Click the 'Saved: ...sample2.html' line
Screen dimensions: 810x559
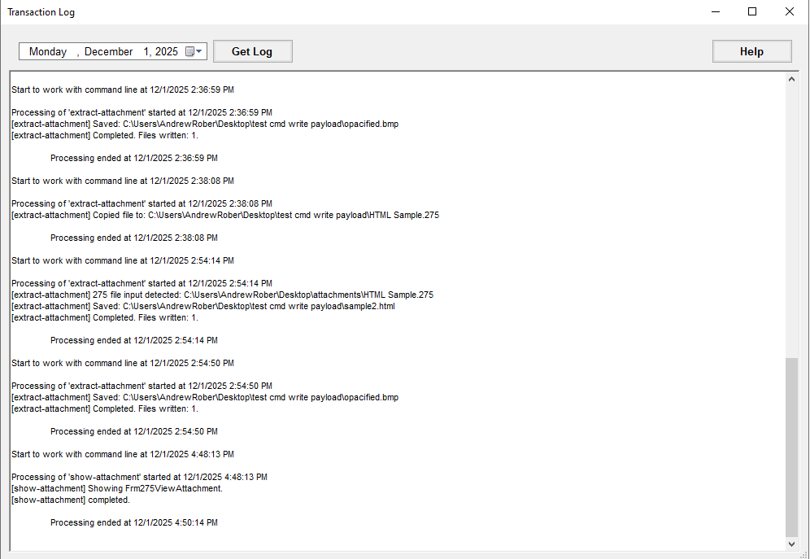click(x=203, y=307)
